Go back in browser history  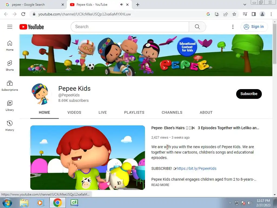pyautogui.click(x=6, y=14)
